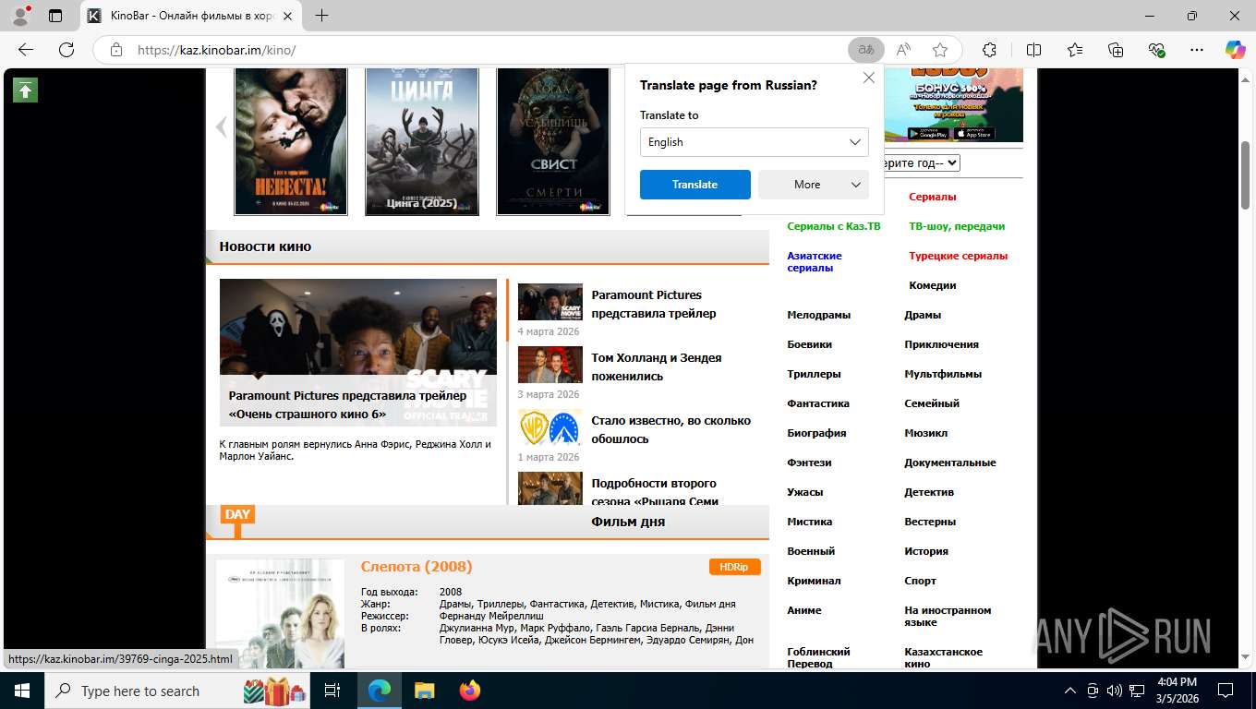Click the green scroll-to-top arrow
The width and height of the screenshot is (1256, 709).
point(25,90)
